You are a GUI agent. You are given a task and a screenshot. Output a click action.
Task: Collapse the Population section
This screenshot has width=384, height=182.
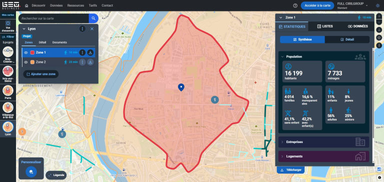coord(282,56)
